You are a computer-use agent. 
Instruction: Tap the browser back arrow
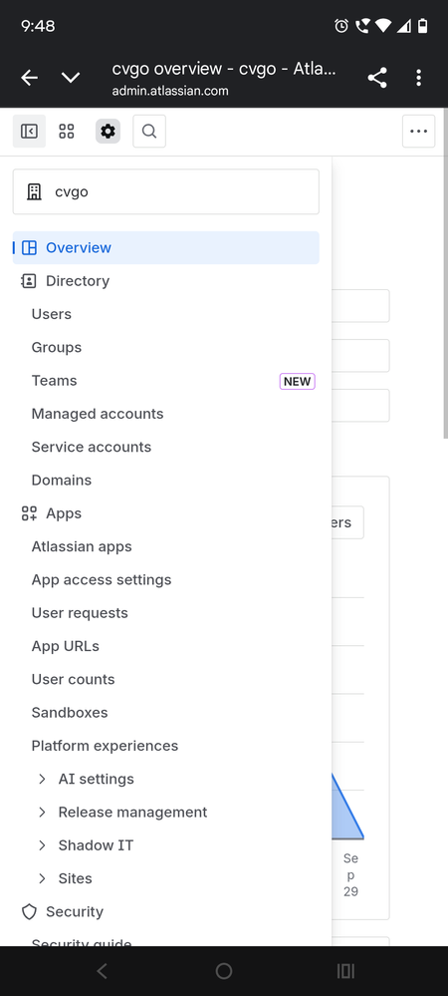(29, 78)
